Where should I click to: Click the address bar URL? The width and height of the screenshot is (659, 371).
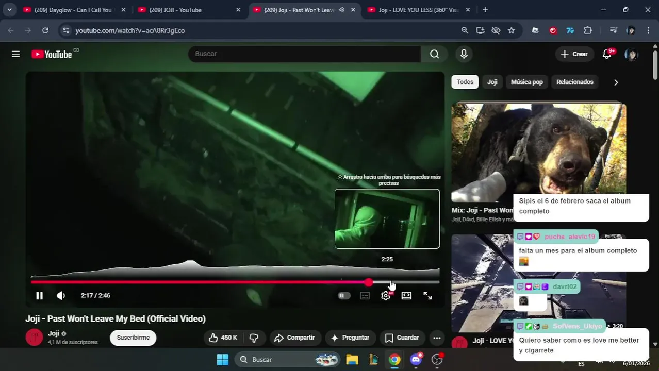point(130,30)
